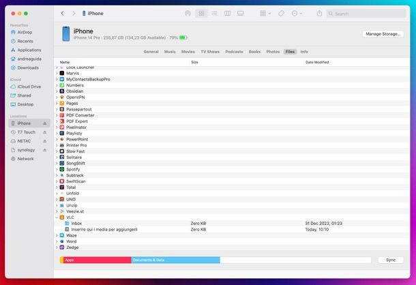Click the share icon in toolbar

[319, 13]
